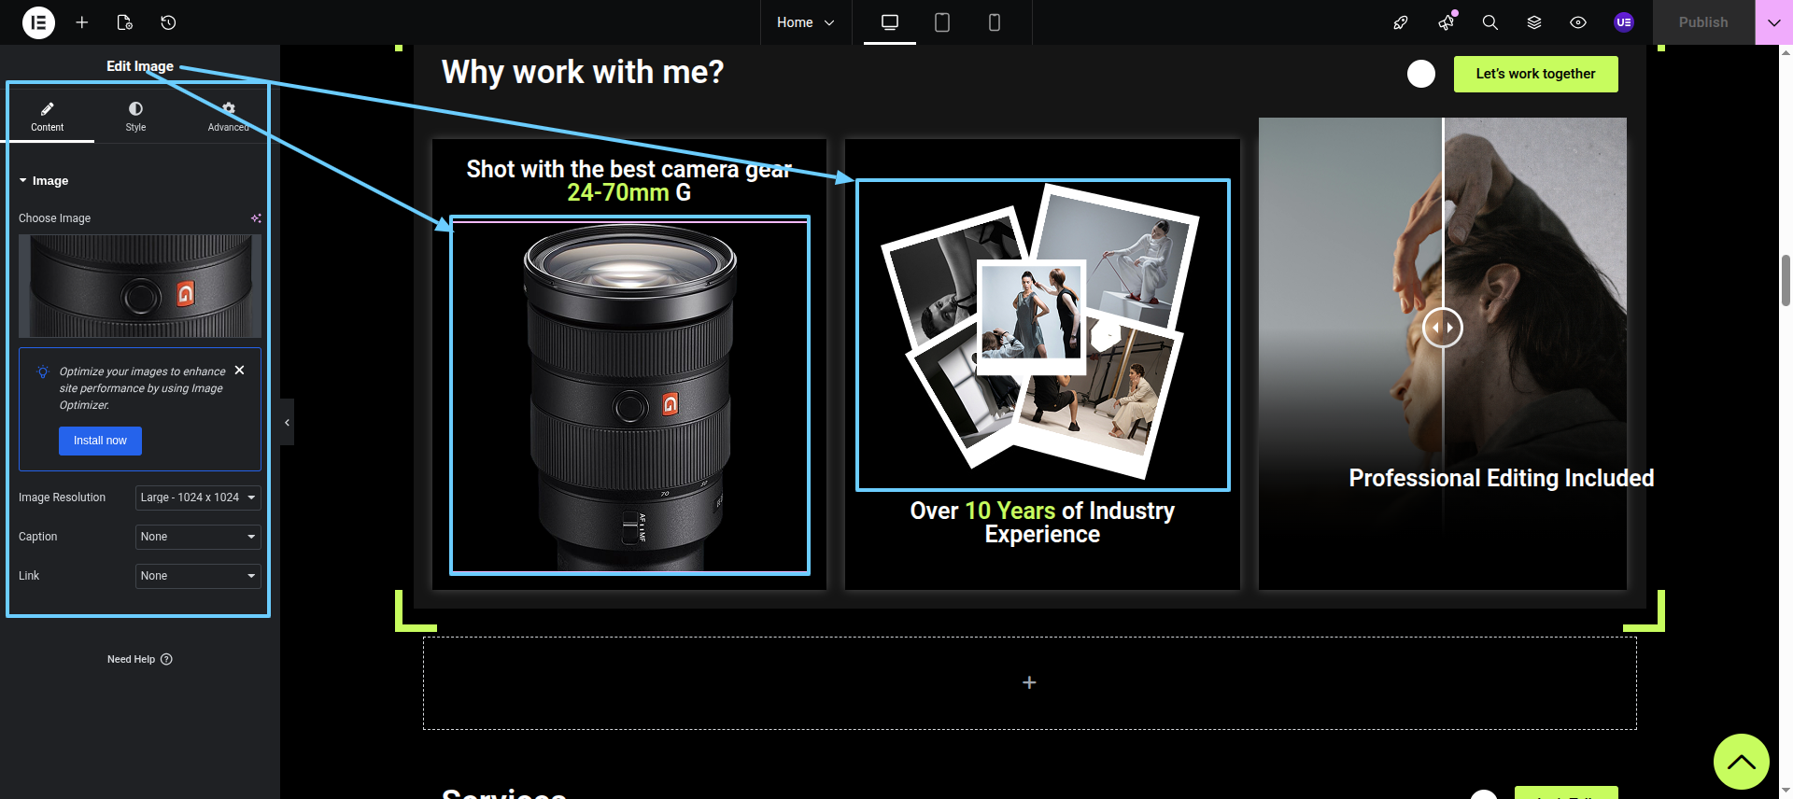The height and width of the screenshot is (799, 1793).
Task: Click the Install now button
Action: click(x=100, y=441)
